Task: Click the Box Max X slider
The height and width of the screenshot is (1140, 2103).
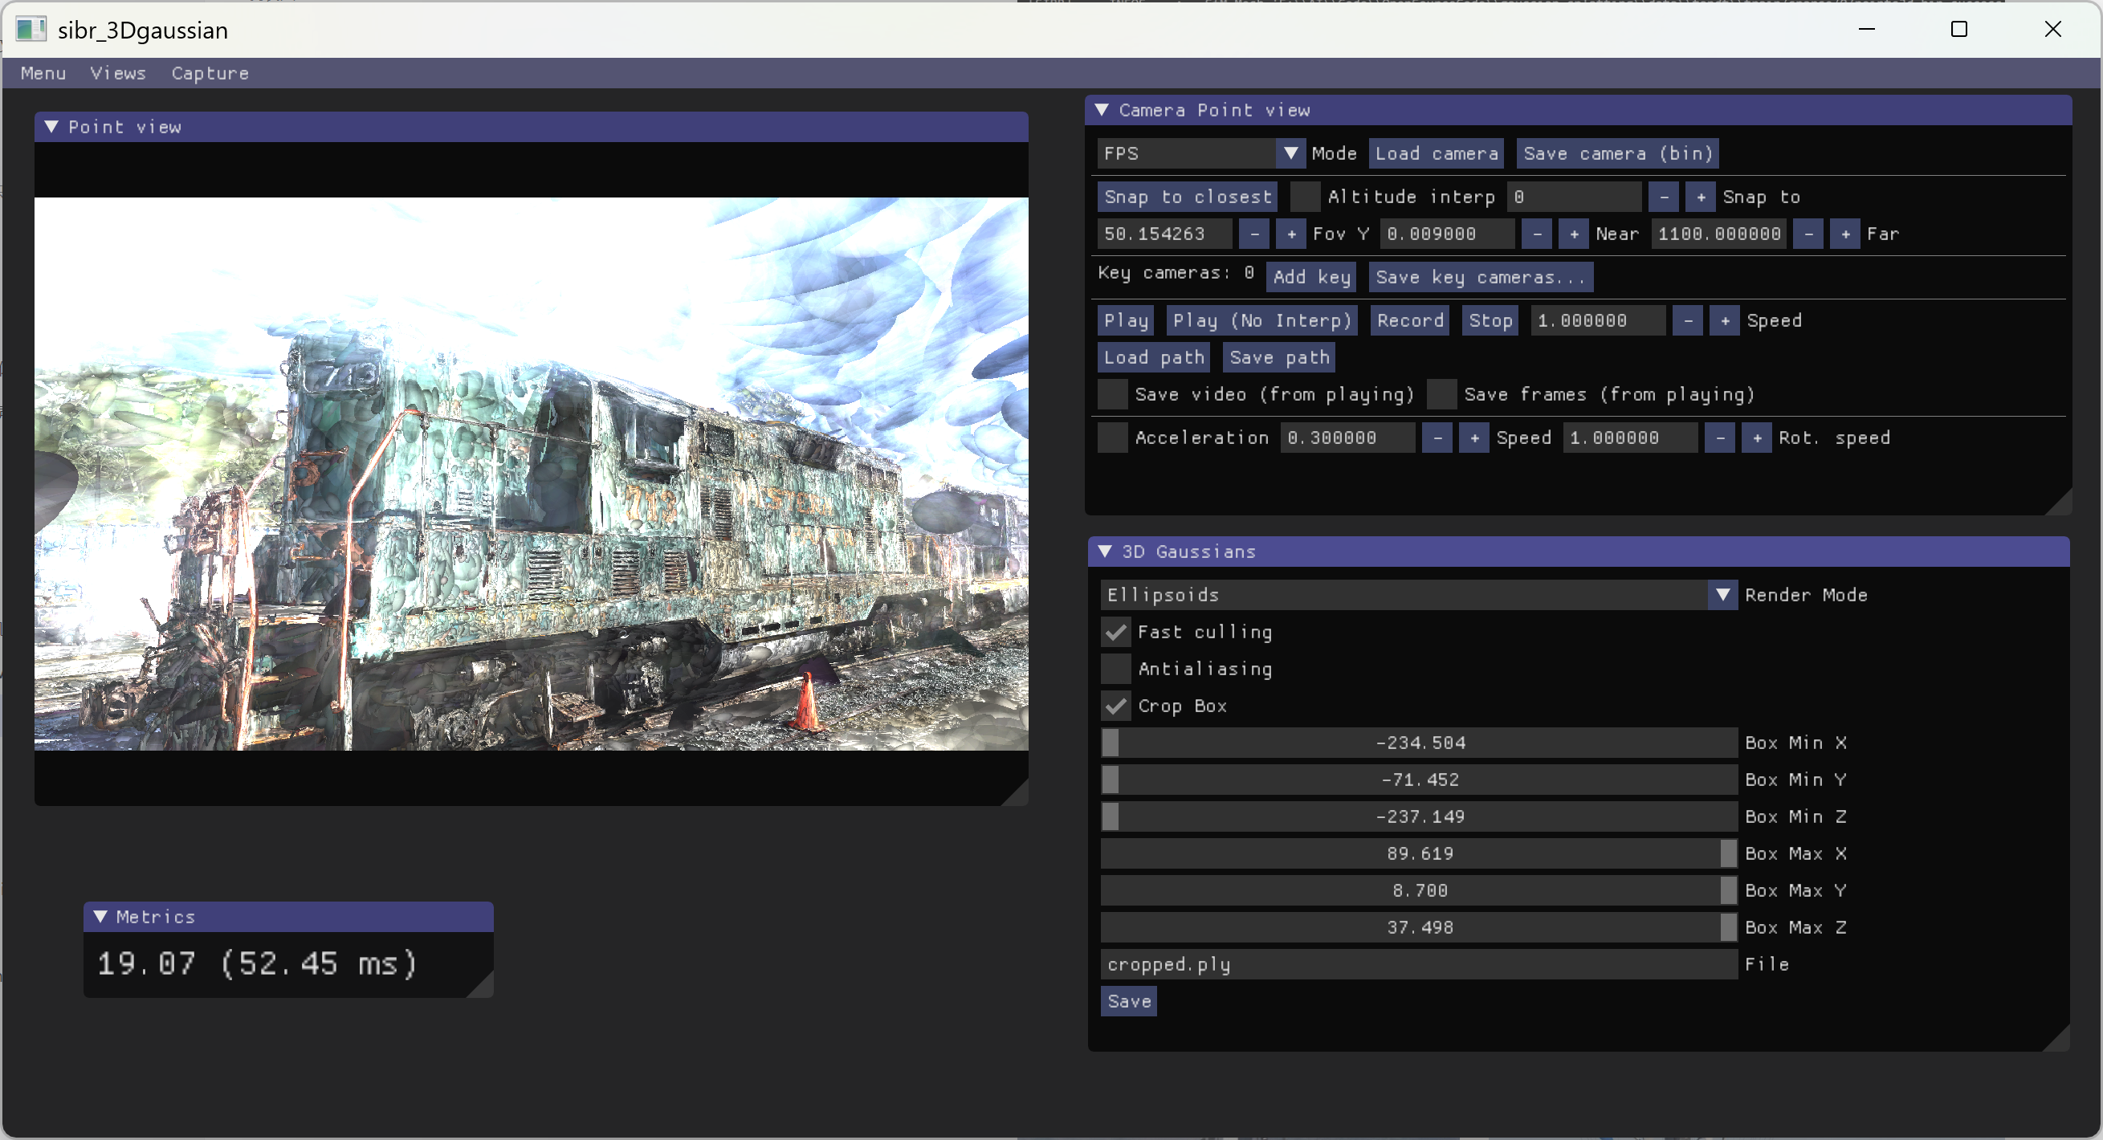Action: tap(1418, 853)
